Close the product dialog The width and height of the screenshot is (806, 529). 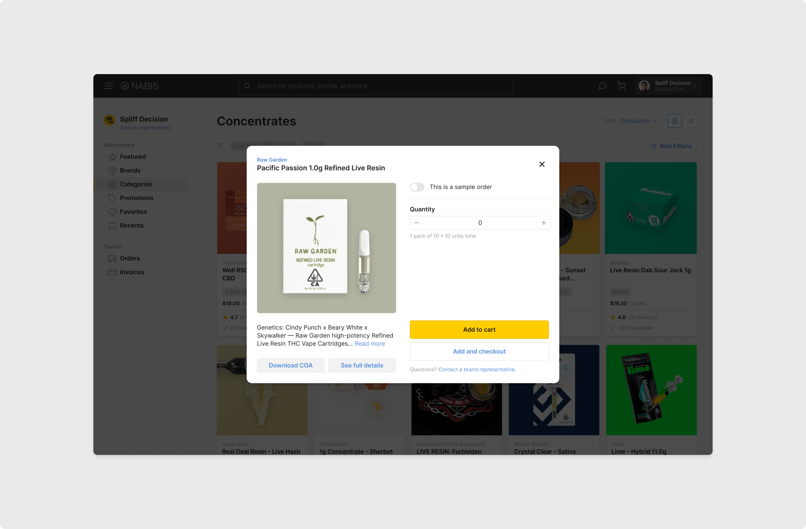click(x=542, y=164)
